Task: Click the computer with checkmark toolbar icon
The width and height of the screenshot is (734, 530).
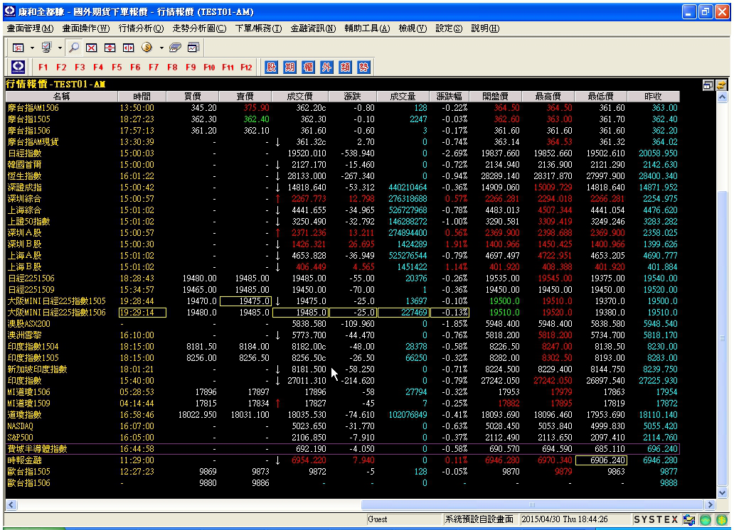Action: (46, 48)
